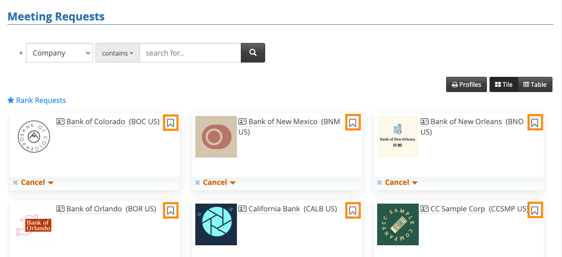
Task: Expand the 'contains' operator dropdown
Action: (118, 53)
